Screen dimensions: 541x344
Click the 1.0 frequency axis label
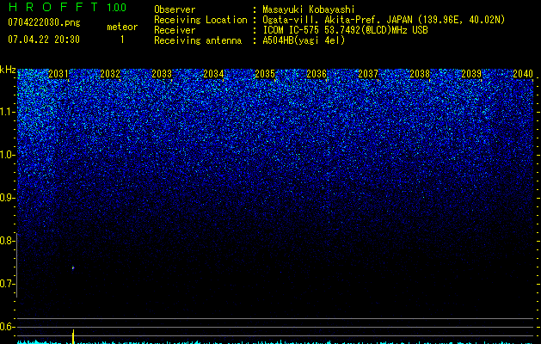[x=7, y=155]
